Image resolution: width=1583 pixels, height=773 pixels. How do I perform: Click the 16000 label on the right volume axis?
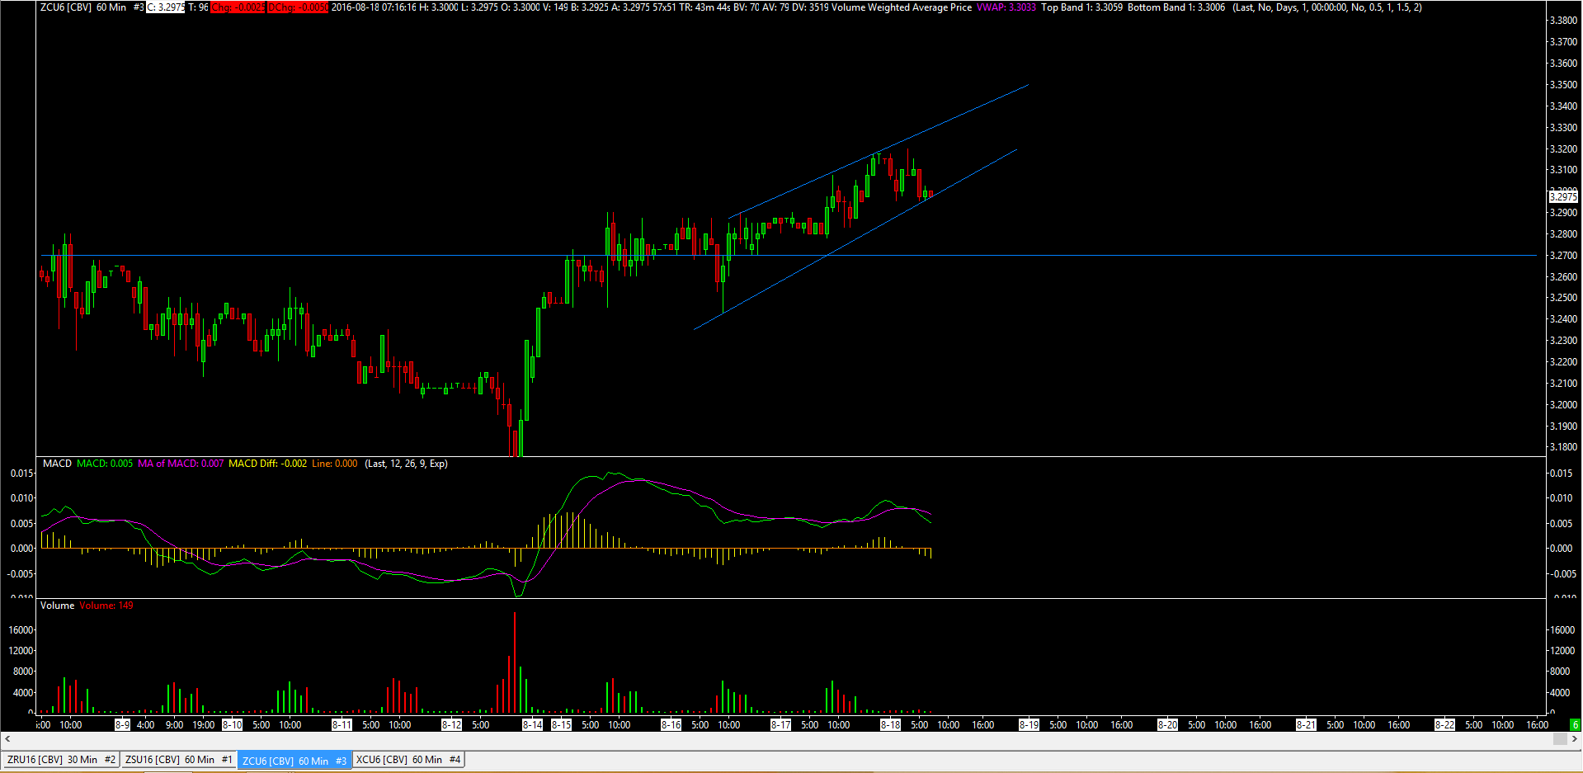click(1562, 630)
